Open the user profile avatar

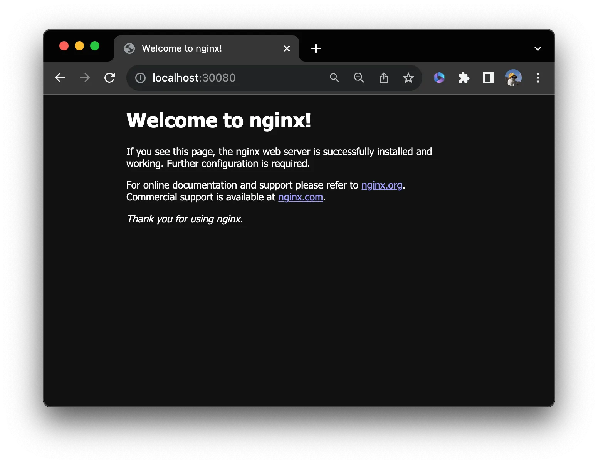point(513,78)
